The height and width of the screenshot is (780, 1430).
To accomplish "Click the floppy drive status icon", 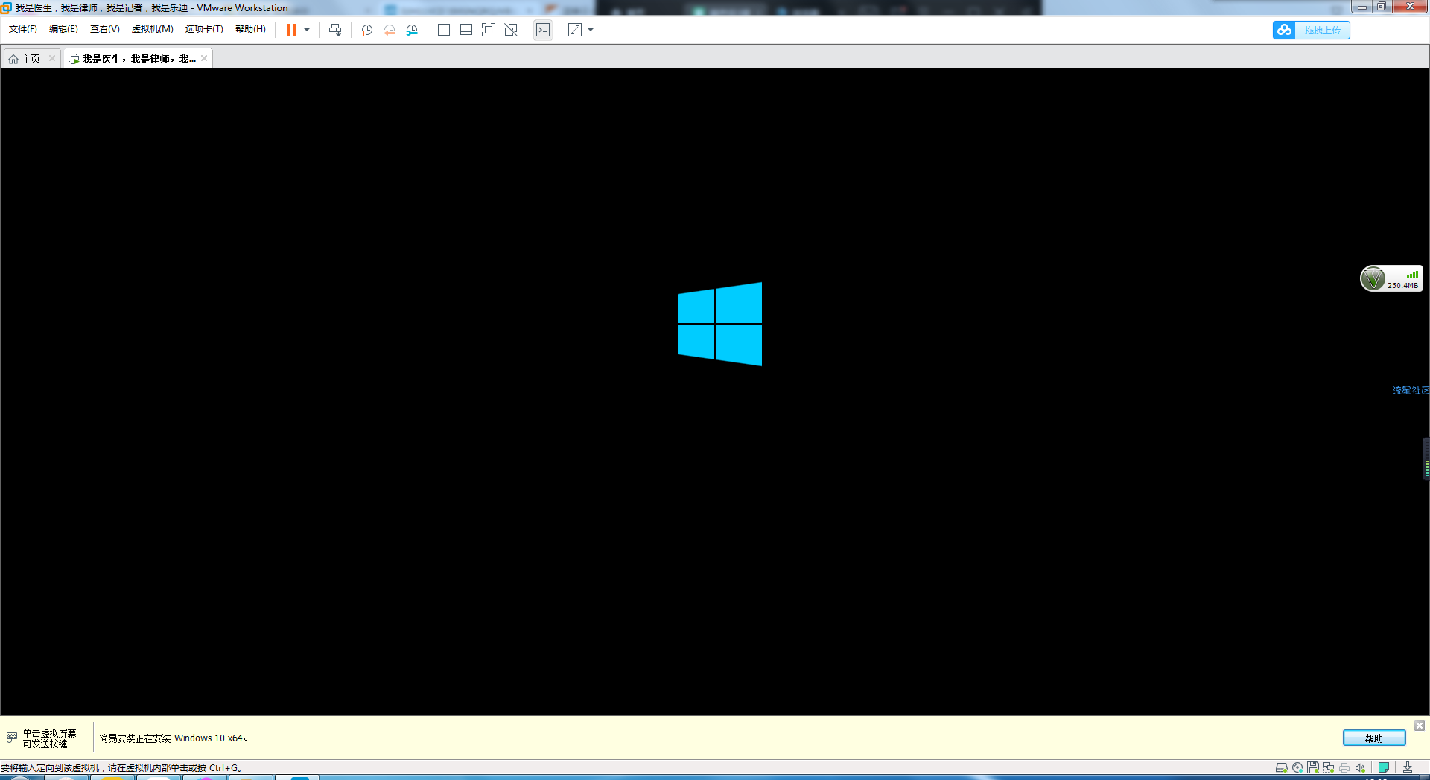I will click(x=1313, y=767).
